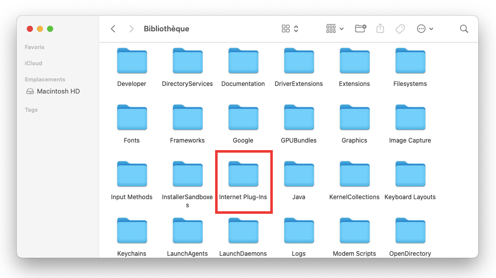Click the green full-screen window button
The image size is (496, 278).
pos(50,29)
